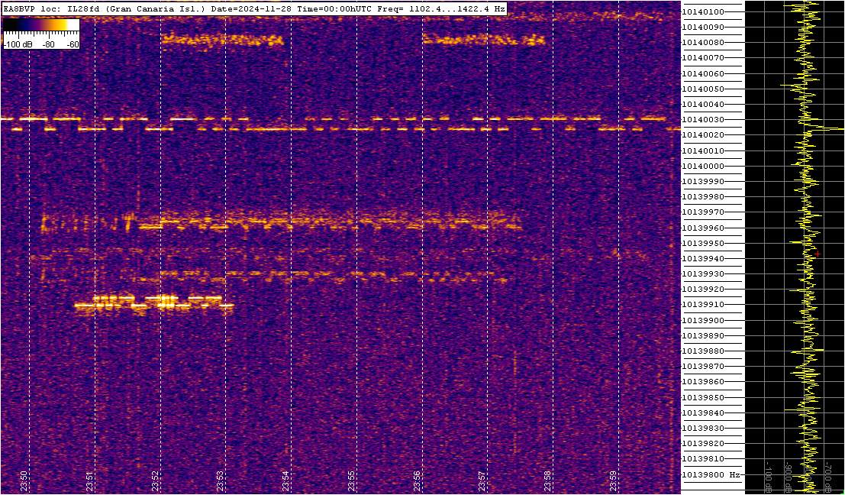Image resolution: width=845 pixels, height=495 pixels.
Task: Click the 23:51 time axis label
Action: pyautogui.click(x=89, y=481)
